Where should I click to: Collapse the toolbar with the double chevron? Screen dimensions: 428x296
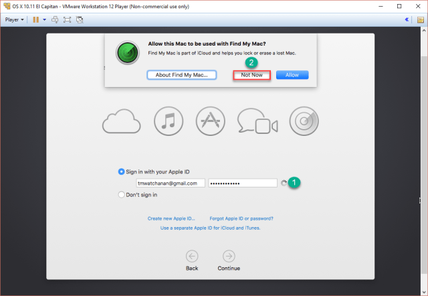[407, 19]
